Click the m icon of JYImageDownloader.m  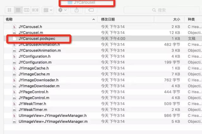(14, 86)
